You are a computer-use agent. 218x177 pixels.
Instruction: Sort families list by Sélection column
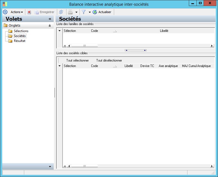coord(70,31)
